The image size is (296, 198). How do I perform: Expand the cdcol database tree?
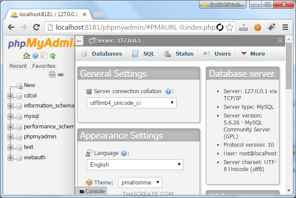coord(10,96)
